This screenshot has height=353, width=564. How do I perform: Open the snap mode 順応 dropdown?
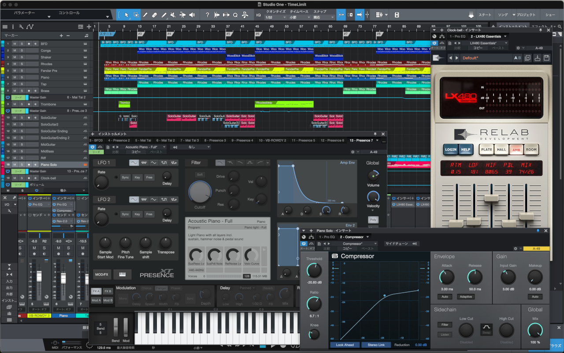(x=323, y=17)
